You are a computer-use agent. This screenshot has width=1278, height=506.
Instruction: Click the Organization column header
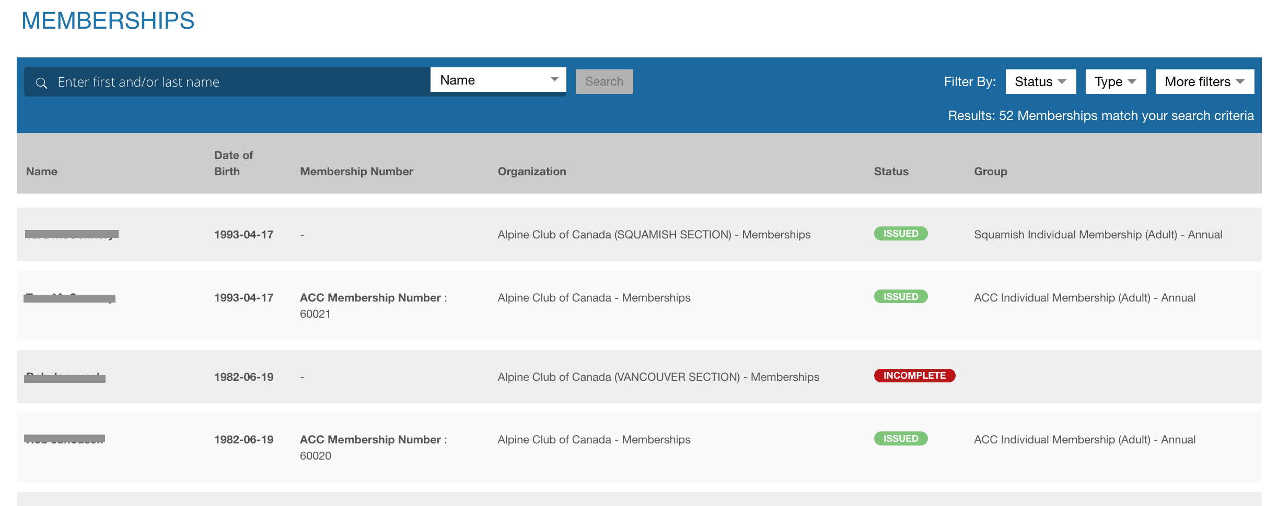532,171
